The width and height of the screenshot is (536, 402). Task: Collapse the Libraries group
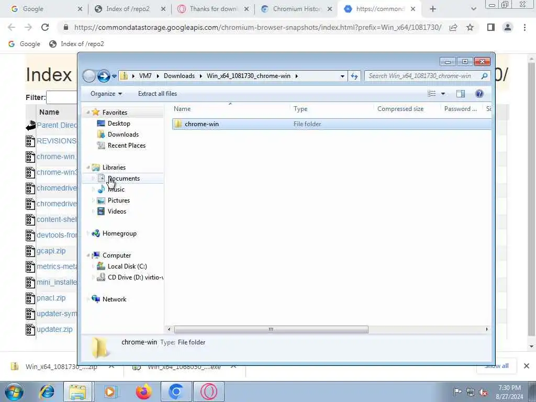pyautogui.click(x=88, y=167)
